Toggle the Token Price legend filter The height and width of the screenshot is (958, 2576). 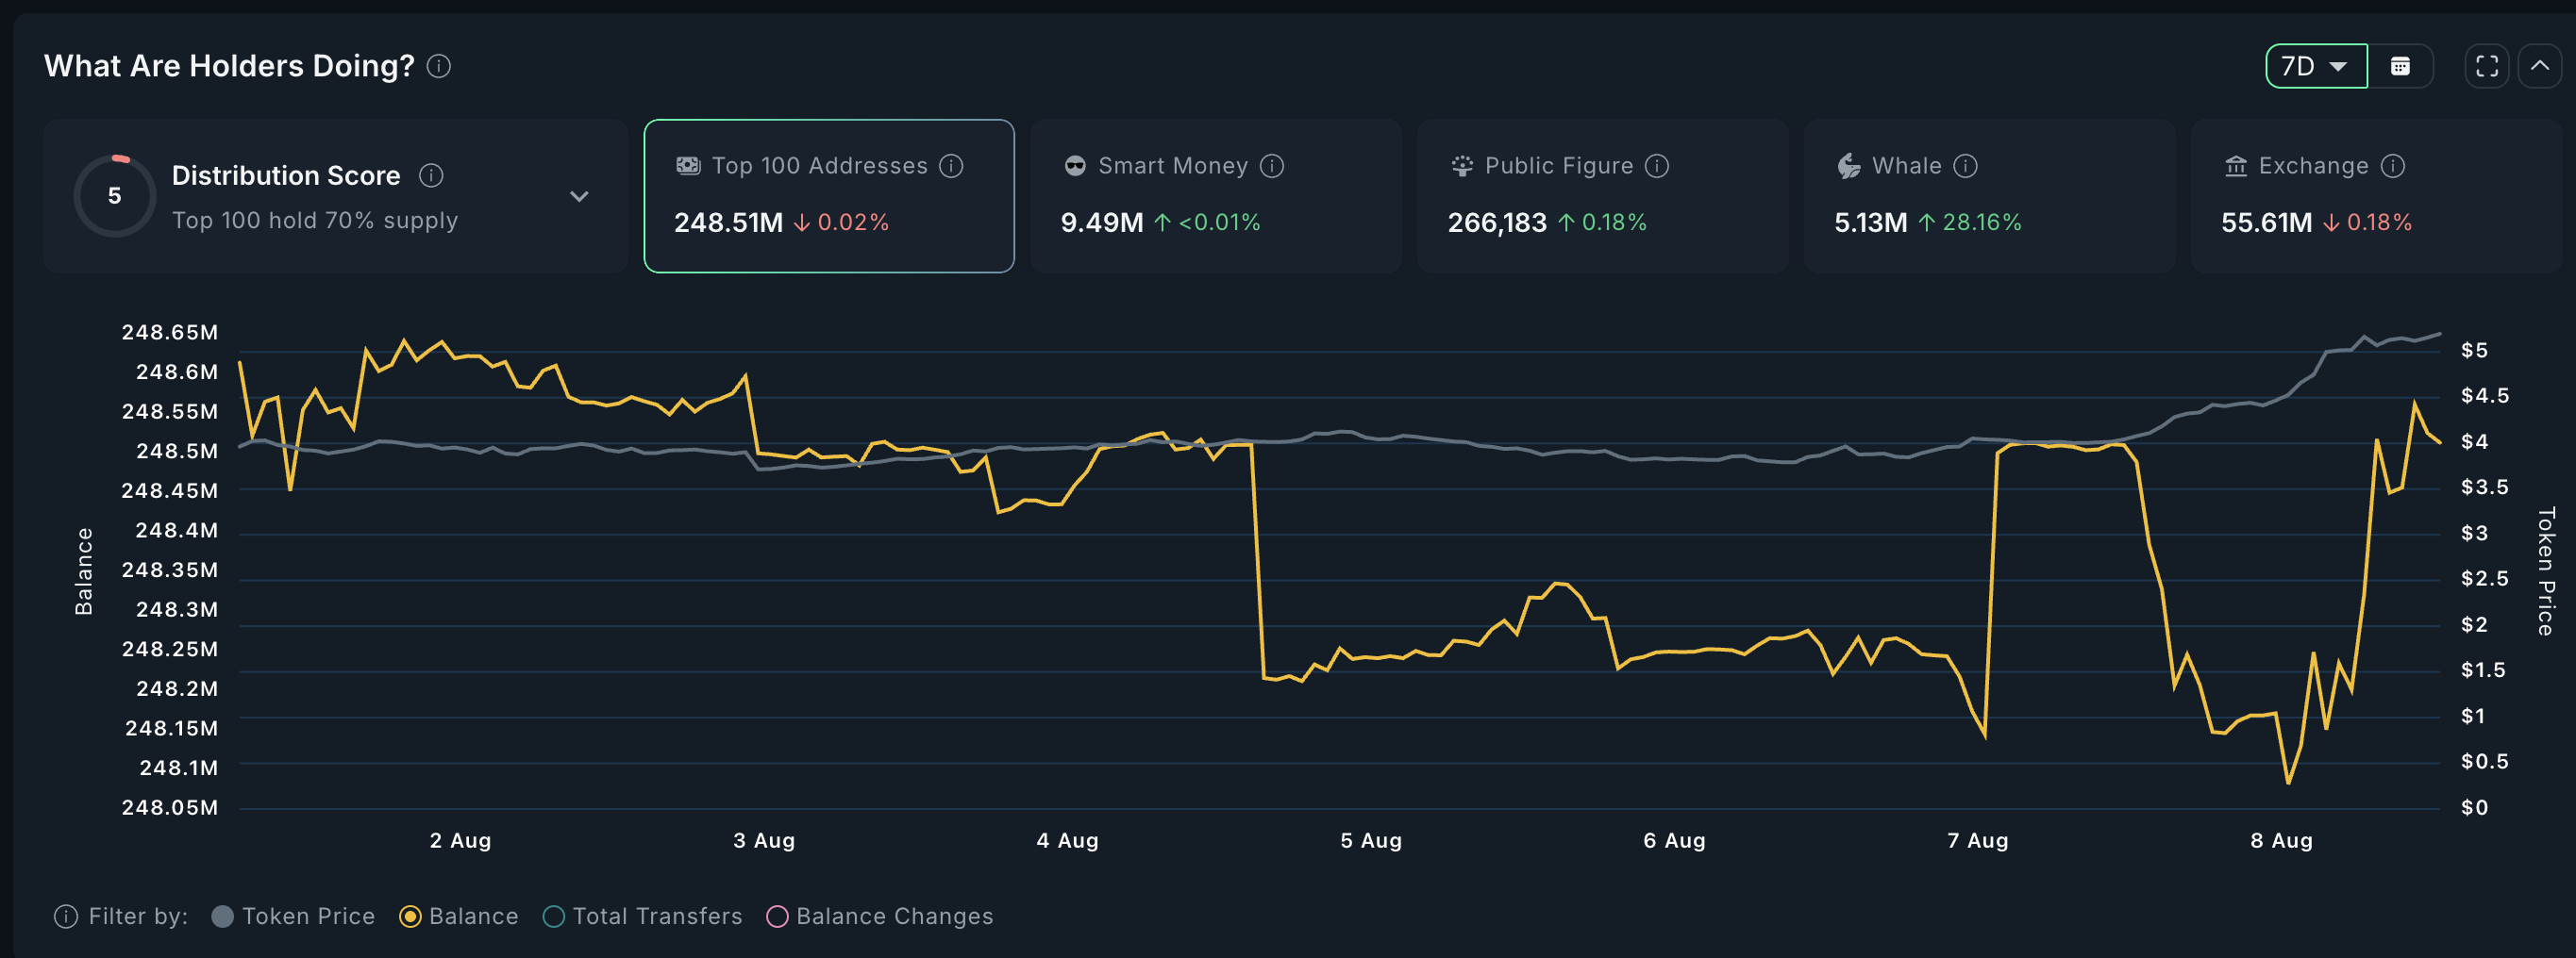tap(224, 917)
